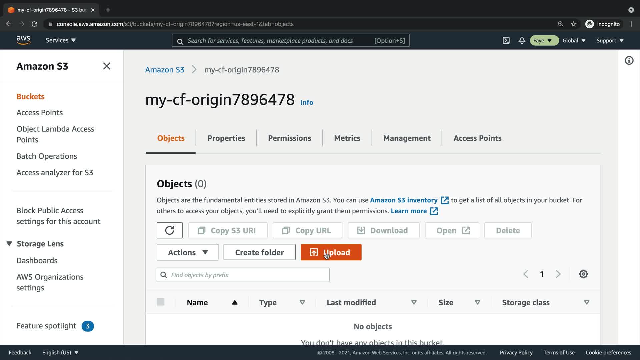Screen dimensions: 640x360
Task: Click the AWS logo home icon
Action: (23, 40)
